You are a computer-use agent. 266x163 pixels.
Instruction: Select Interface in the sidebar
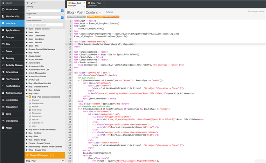click(12, 23)
